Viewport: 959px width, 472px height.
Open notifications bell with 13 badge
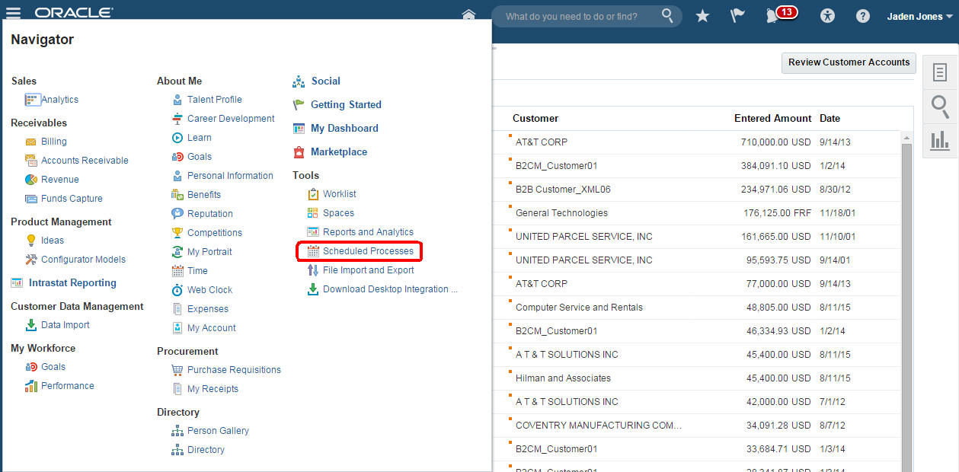(781, 14)
